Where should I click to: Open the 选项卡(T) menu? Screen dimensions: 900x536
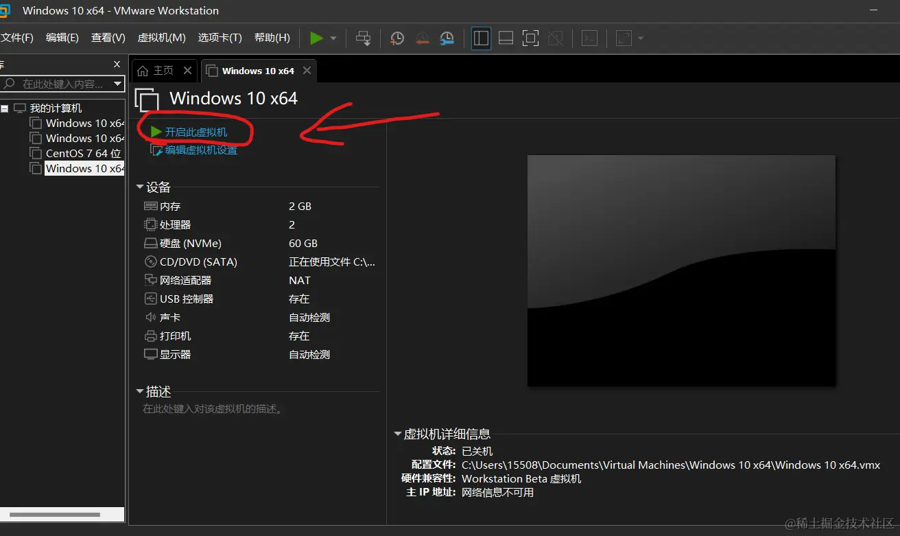(x=220, y=38)
